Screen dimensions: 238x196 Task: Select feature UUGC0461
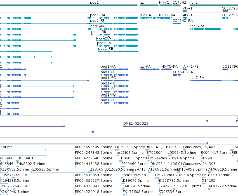click(24, 158)
